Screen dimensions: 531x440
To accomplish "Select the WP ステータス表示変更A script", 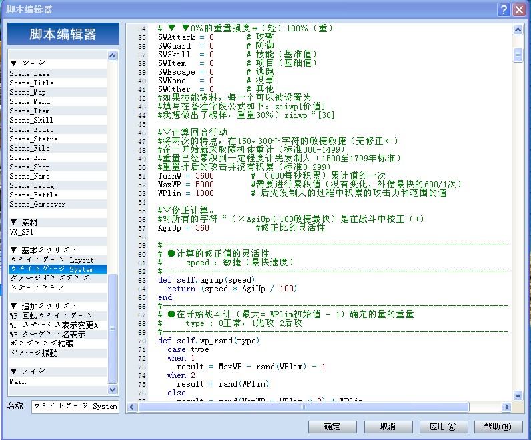I will coord(58,325).
